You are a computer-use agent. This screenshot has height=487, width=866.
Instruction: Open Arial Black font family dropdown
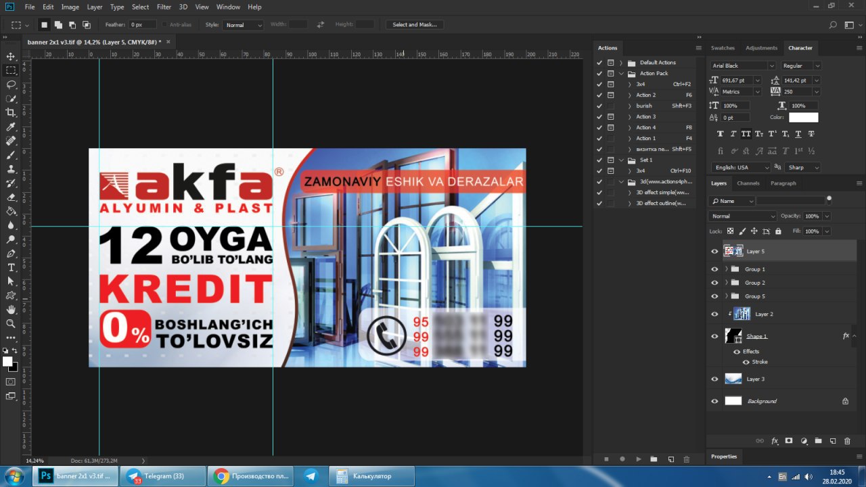click(772, 66)
